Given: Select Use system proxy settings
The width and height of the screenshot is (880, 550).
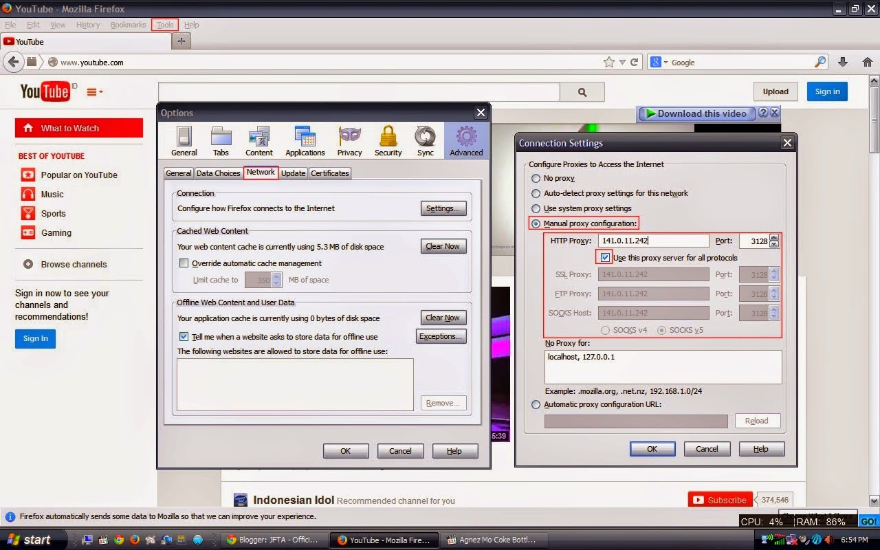Looking at the screenshot, I should (536, 208).
